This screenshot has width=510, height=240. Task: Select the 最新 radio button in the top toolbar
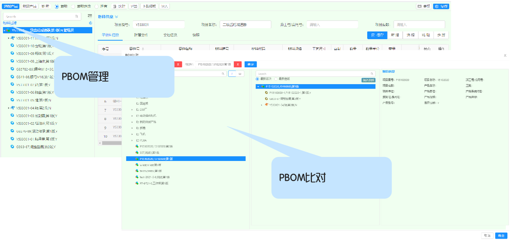(x=57, y=6)
